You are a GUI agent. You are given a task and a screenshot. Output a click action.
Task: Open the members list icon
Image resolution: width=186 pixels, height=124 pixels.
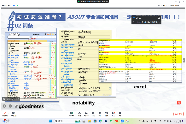86,114
